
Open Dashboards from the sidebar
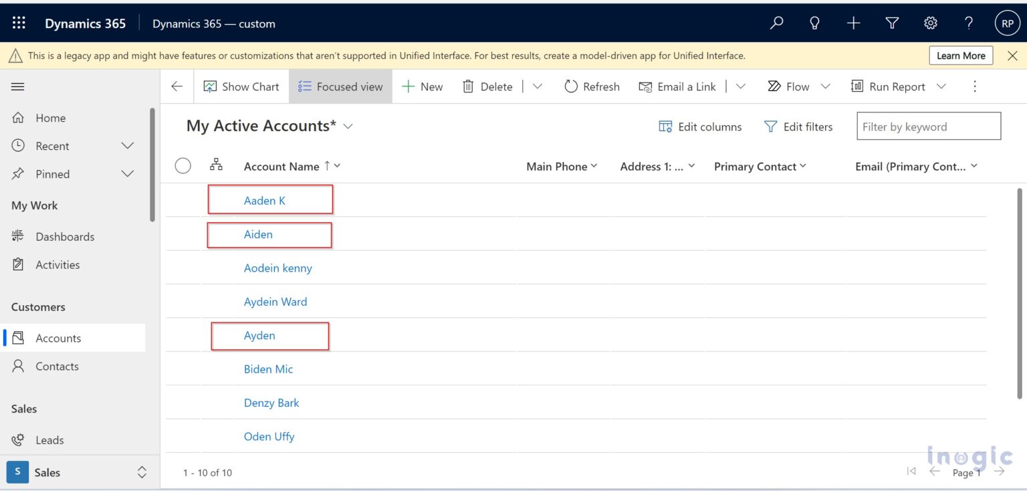pyautogui.click(x=64, y=236)
